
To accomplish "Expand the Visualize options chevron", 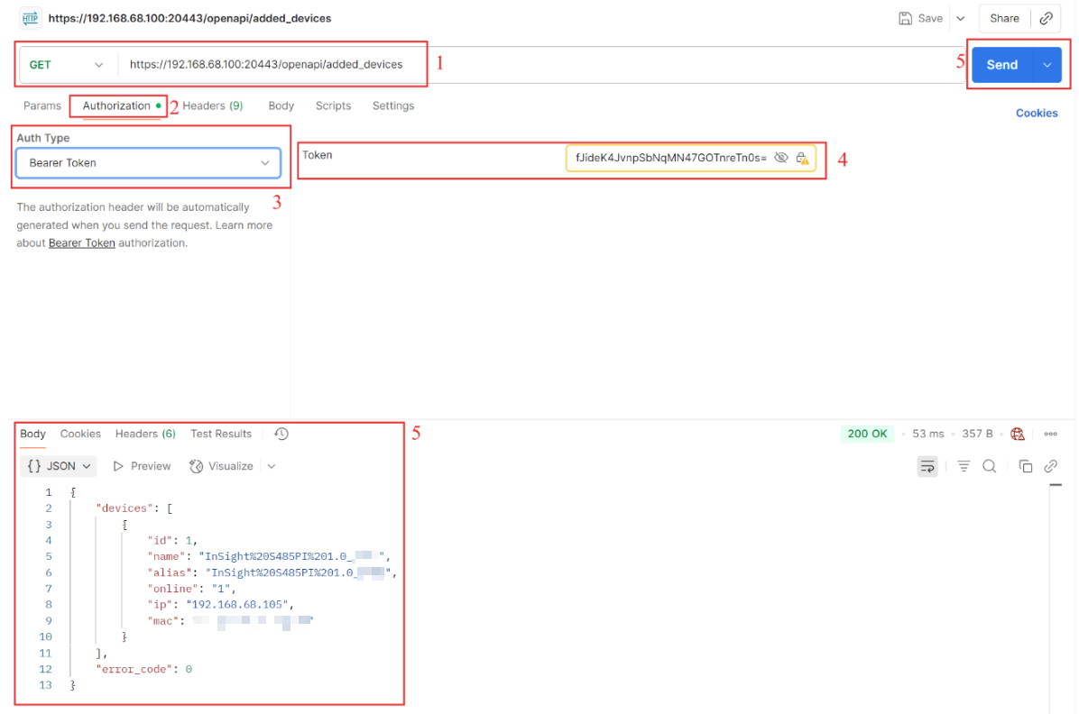I will click(x=272, y=466).
